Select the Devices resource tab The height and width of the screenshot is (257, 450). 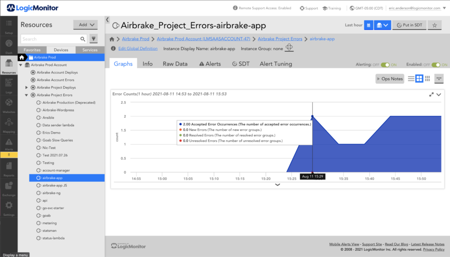click(61, 50)
